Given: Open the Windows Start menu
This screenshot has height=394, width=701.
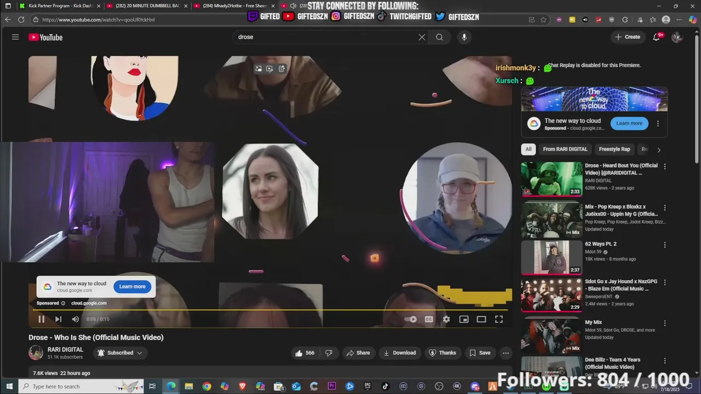Looking at the screenshot, I should [9, 386].
